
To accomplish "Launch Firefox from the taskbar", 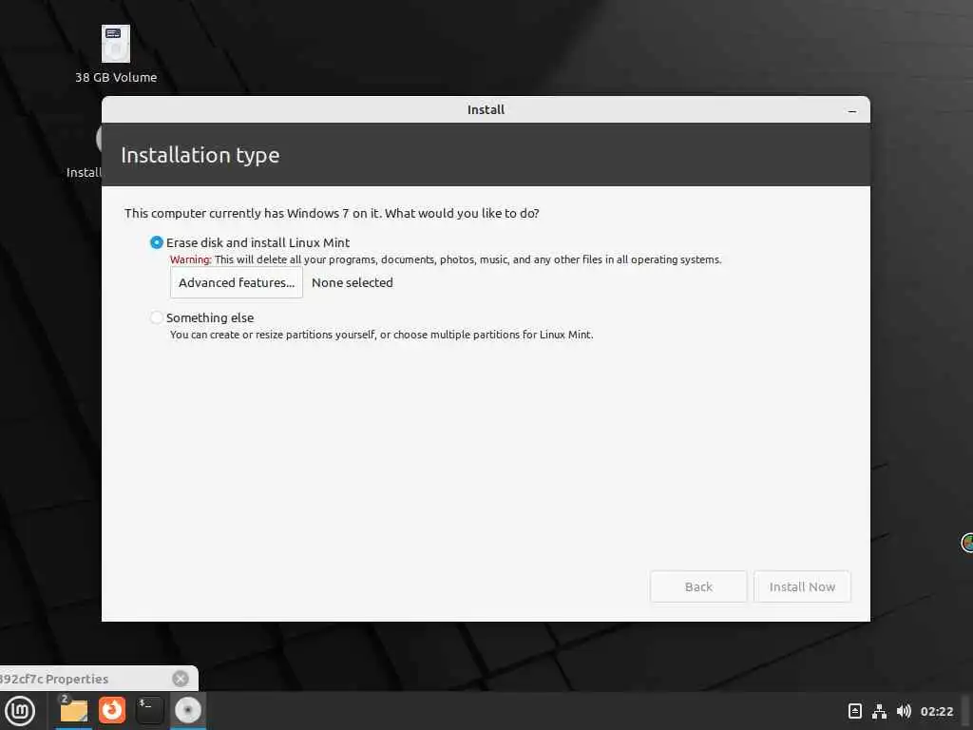I will point(112,710).
